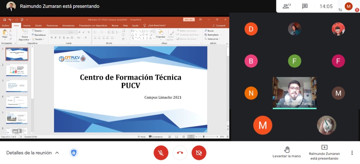Switch to the Insertar tab
Image resolution: width=360 pixels, height=164 pixels.
click(x=27, y=26)
